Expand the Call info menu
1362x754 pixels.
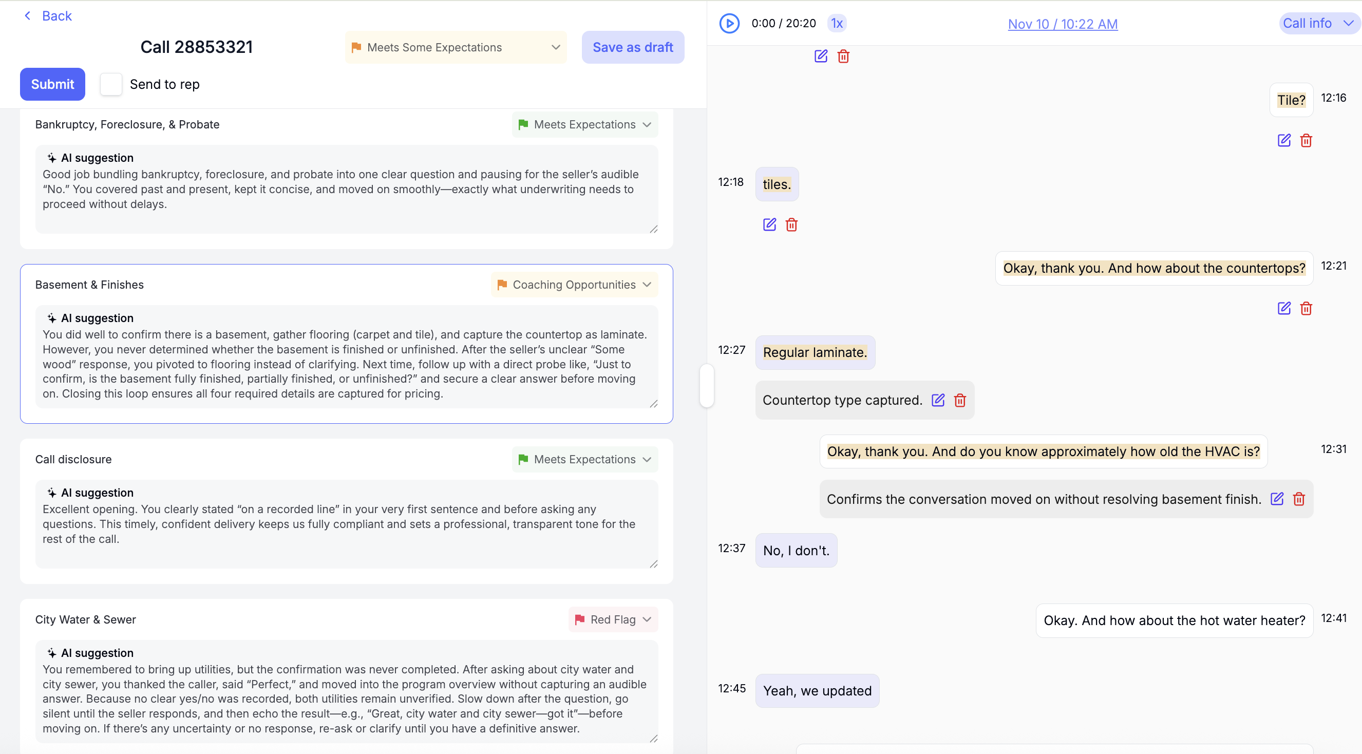pos(1318,23)
